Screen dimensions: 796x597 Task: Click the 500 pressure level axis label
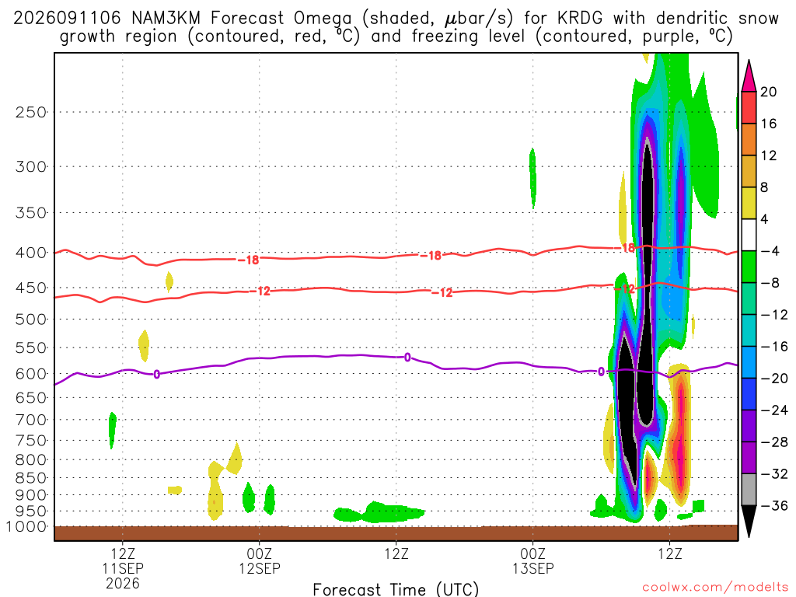[x=31, y=319]
